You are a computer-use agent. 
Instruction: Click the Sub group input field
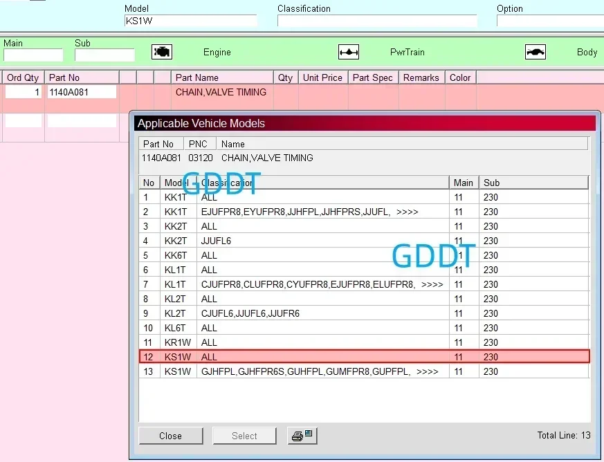click(x=104, y=55)
